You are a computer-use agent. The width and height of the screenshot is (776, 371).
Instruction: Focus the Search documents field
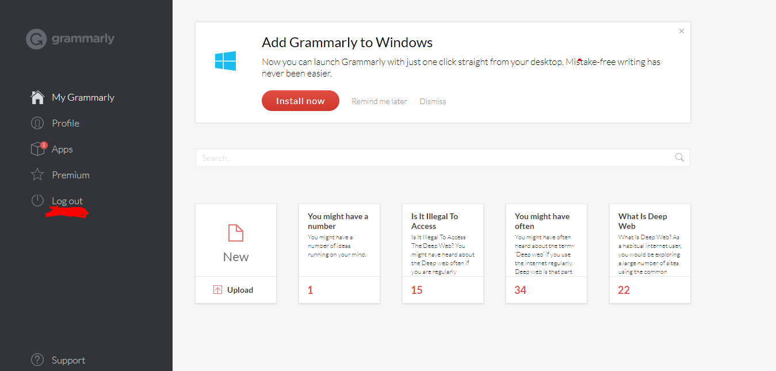coord(443,158)
